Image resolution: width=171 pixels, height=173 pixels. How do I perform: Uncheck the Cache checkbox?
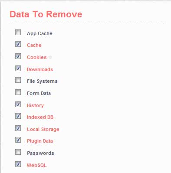tap(18, 44)
